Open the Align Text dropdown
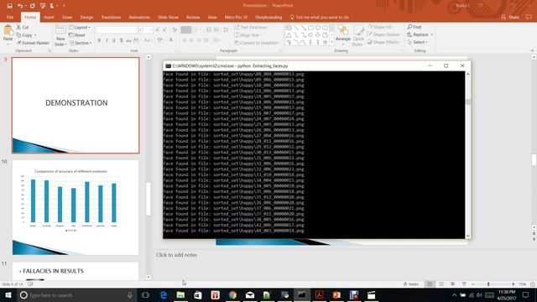The width and height of the screenshot is (537, 302). pyautogui.click(x=248, y=35)
